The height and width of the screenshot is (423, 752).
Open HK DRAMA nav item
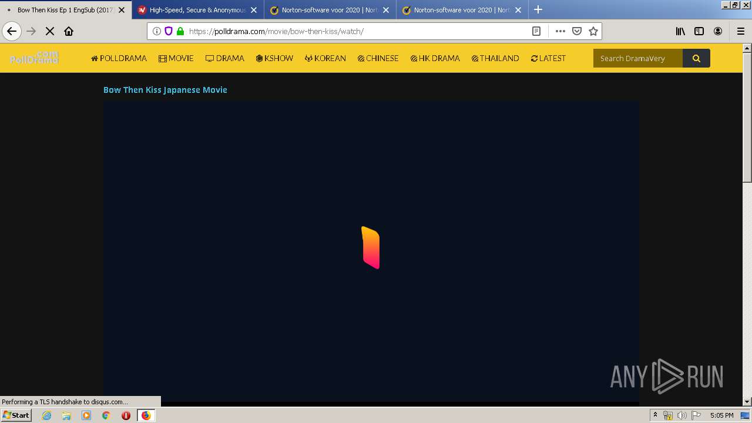pyautogui.click(x=435, y=58)
